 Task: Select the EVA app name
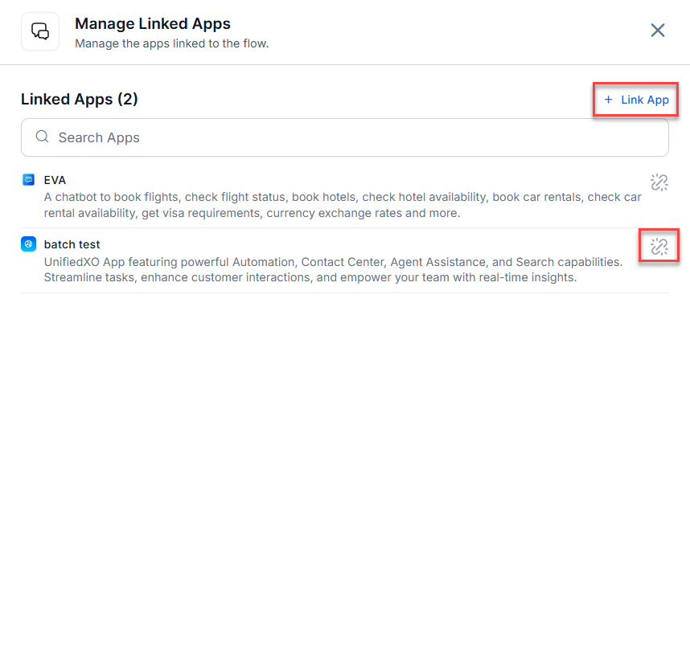pos(55,180)
